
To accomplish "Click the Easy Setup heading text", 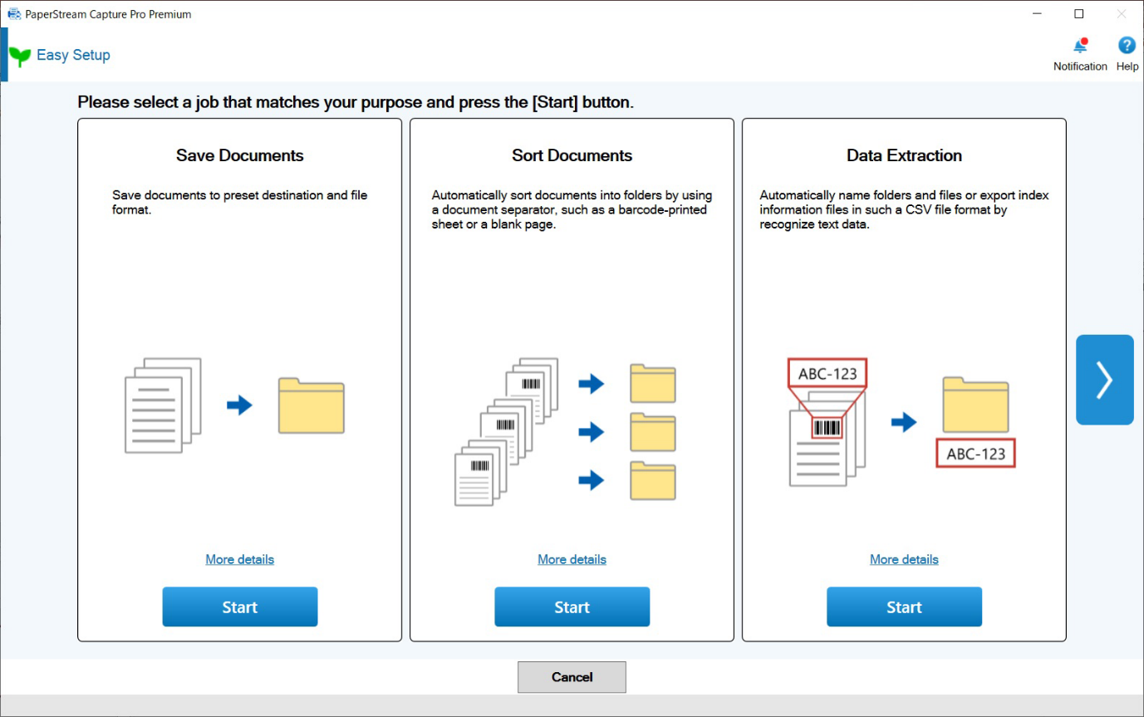I will 73,56.
